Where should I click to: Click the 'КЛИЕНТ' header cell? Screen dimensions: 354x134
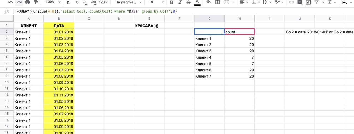tap(29, 25)
